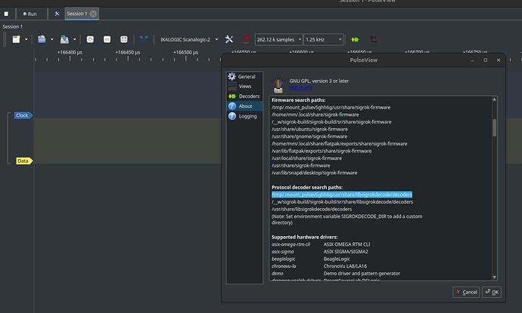Screen dimensions: 522x313
Task: Open the Logging page in sidebar
Action: tap(244, 116)
